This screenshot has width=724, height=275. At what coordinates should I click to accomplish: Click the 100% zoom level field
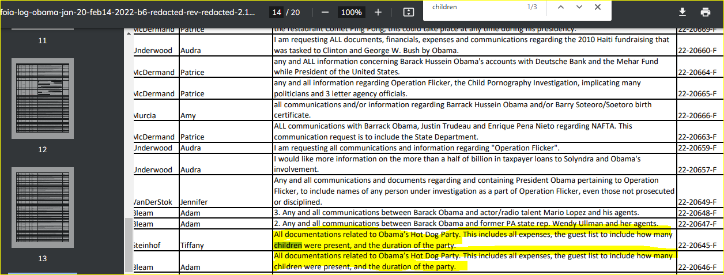click(351, 12)
